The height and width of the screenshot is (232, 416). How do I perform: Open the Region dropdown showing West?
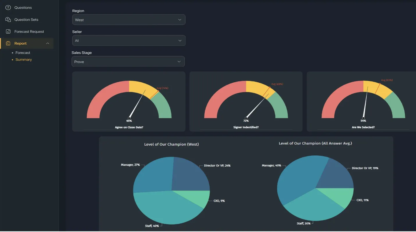point(128,20)
